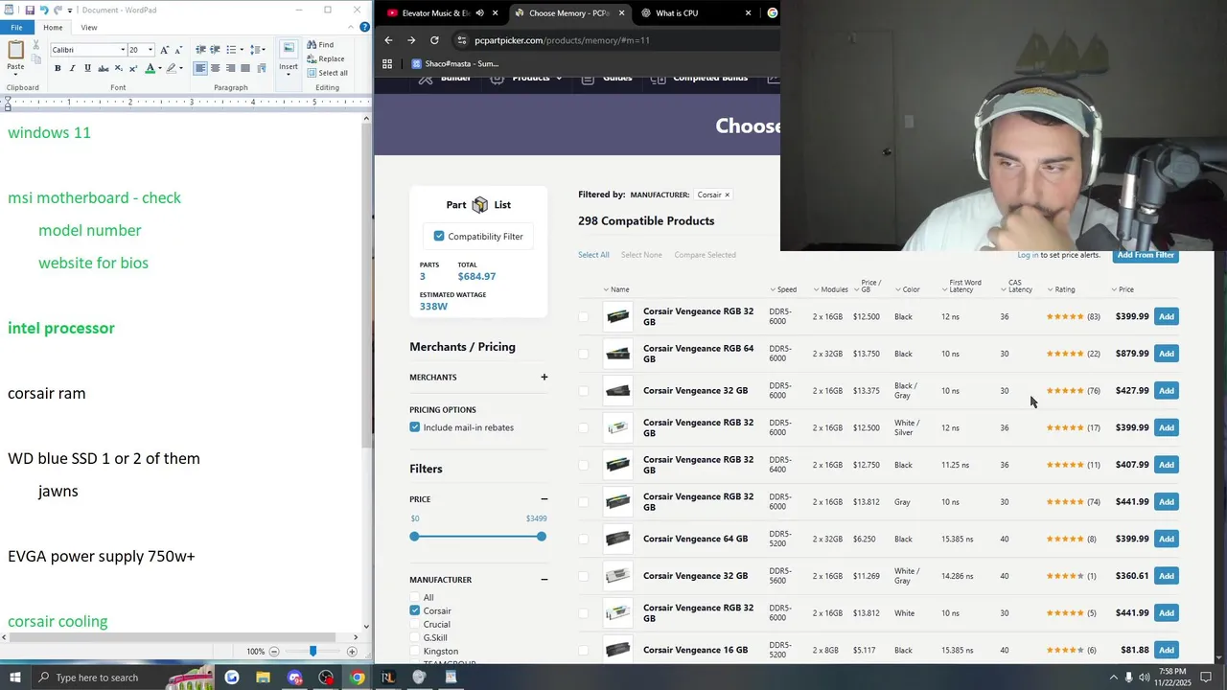Uncheck Include mail-in rebates
Screen dimensions: 1227x690
(x=415, y=427)
